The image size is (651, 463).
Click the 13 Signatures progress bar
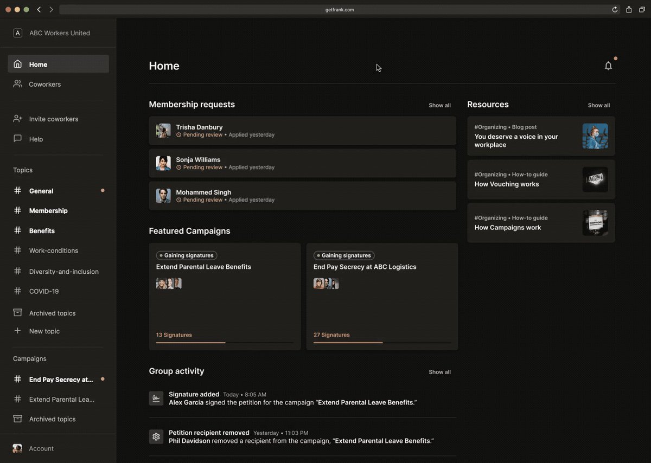pyautogui.click(x=225, y=343)
